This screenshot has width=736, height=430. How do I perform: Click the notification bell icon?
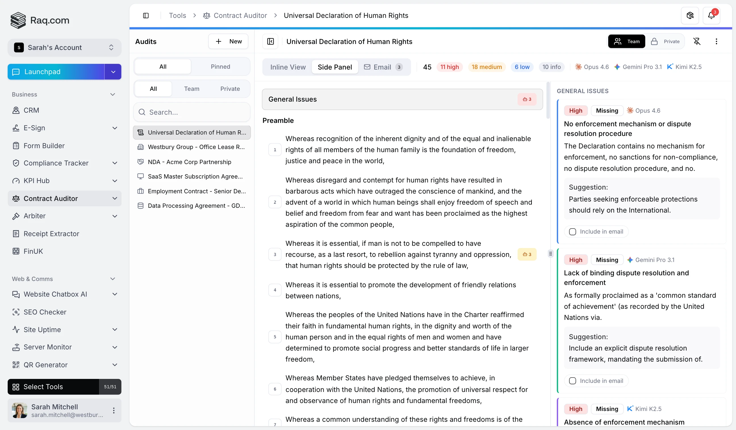coord(711,16)
